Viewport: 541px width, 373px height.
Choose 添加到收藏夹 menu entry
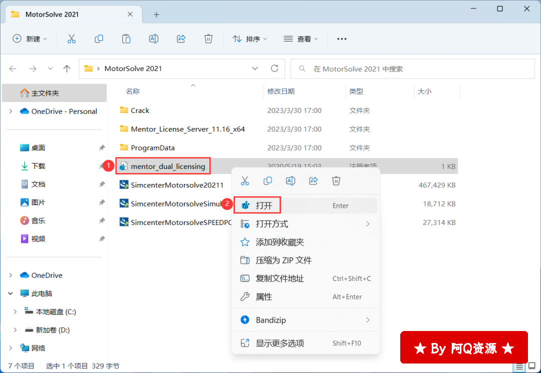coord(306,242)
